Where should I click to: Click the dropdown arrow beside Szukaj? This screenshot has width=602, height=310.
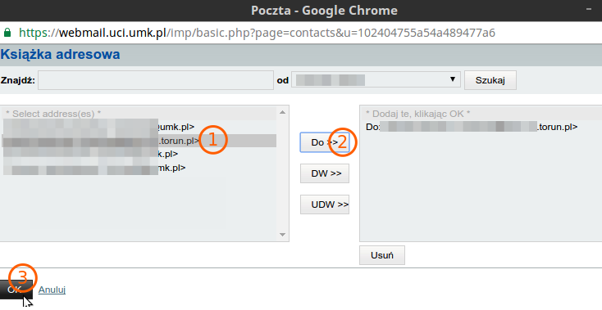tap(452, 79)
